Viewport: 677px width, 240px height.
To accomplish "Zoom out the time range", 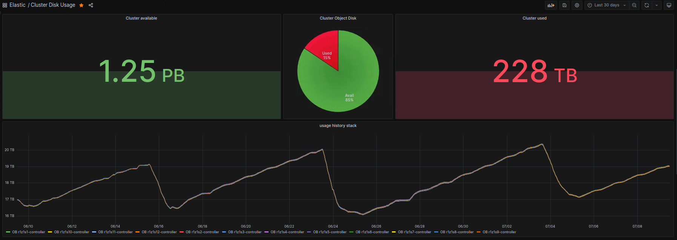I will pyautogui.click(x=634, y=5).
